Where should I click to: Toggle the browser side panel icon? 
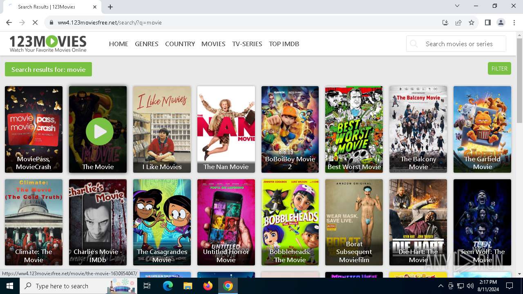pos(487,22)
